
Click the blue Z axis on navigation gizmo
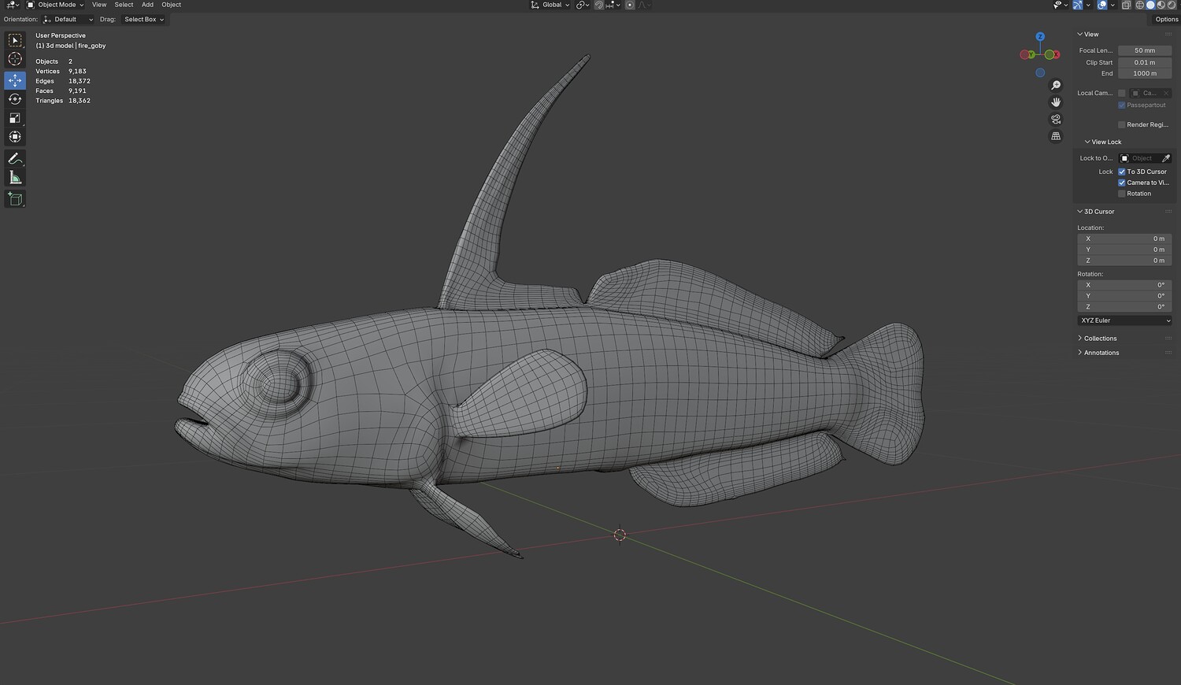1040,37
